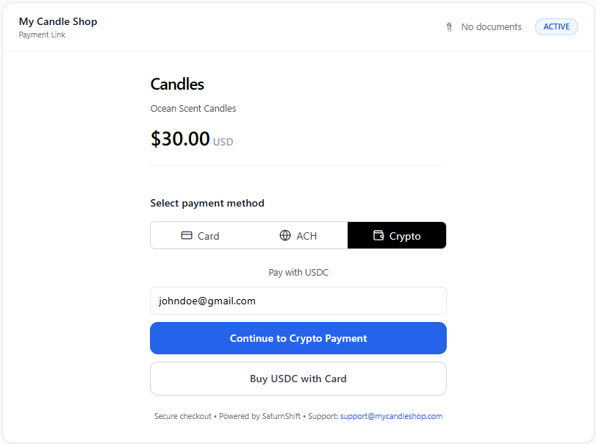Choose the Crypto payment tab
This screenshot has width=596, height=444.
coord(397,236)
